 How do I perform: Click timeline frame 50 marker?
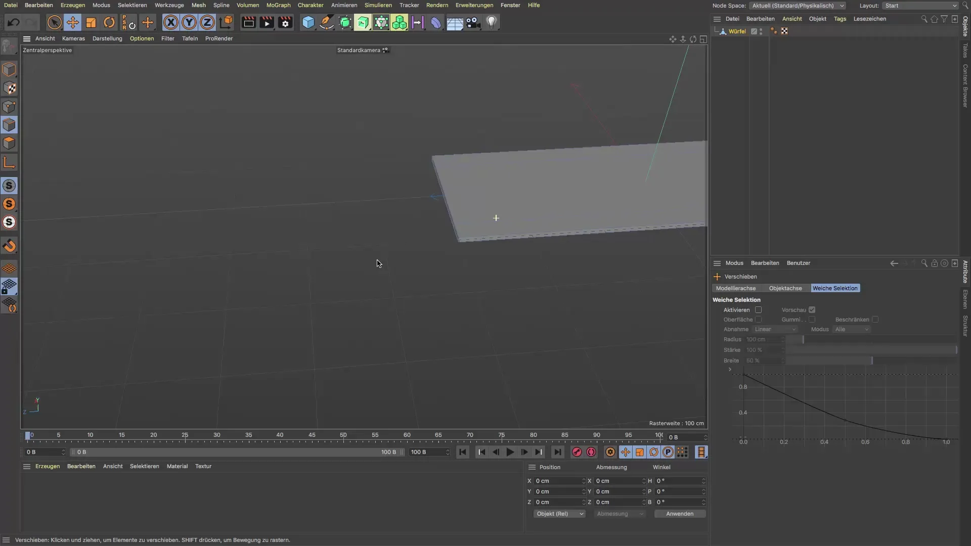pyautogui.click(x=343, y=435)
